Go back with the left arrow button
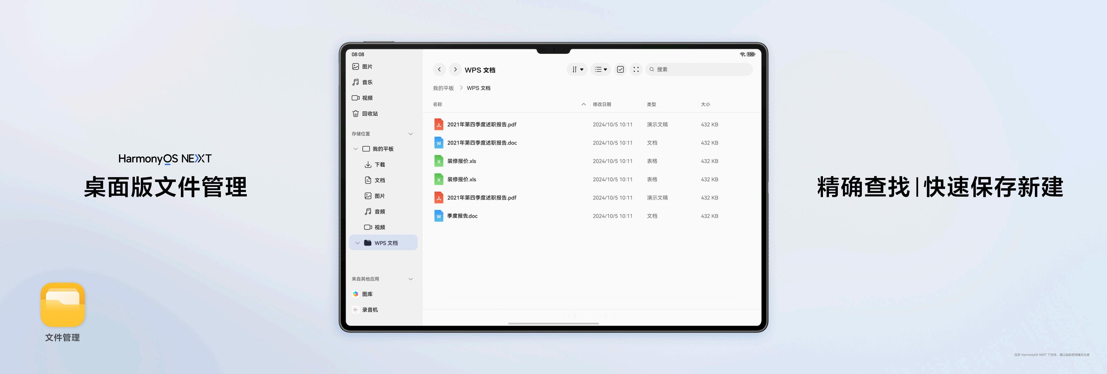1107x374 pixels. point(439,70)
